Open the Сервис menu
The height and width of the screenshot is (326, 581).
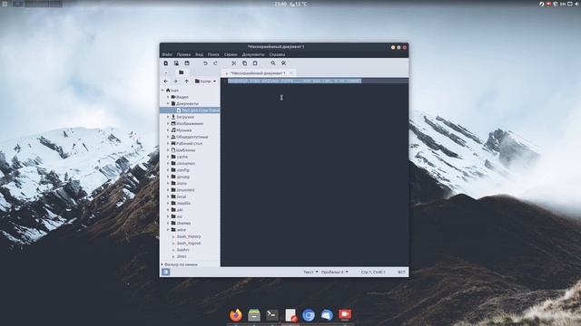pos(231,54)
